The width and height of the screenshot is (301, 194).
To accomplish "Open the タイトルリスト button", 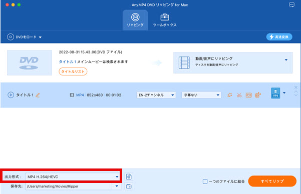I will (73, 71).
